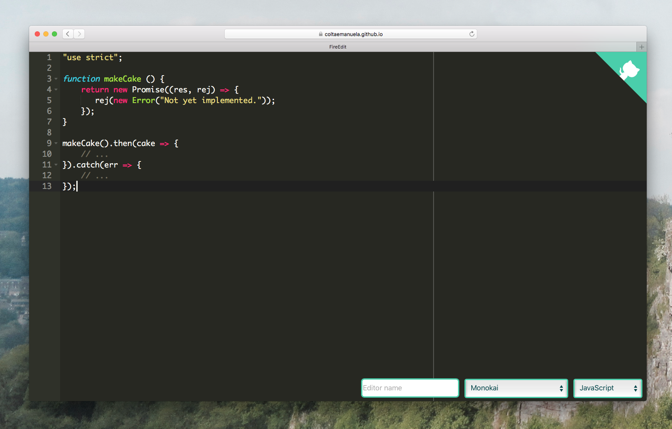
Task: Click line number 12 in the gutter
Action: click(47, 176)
